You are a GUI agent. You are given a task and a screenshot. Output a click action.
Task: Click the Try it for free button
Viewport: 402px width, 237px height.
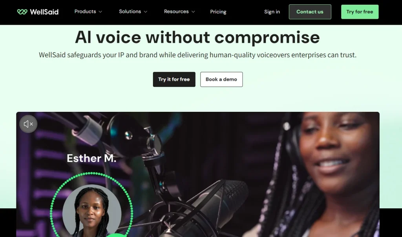[174, 79]
